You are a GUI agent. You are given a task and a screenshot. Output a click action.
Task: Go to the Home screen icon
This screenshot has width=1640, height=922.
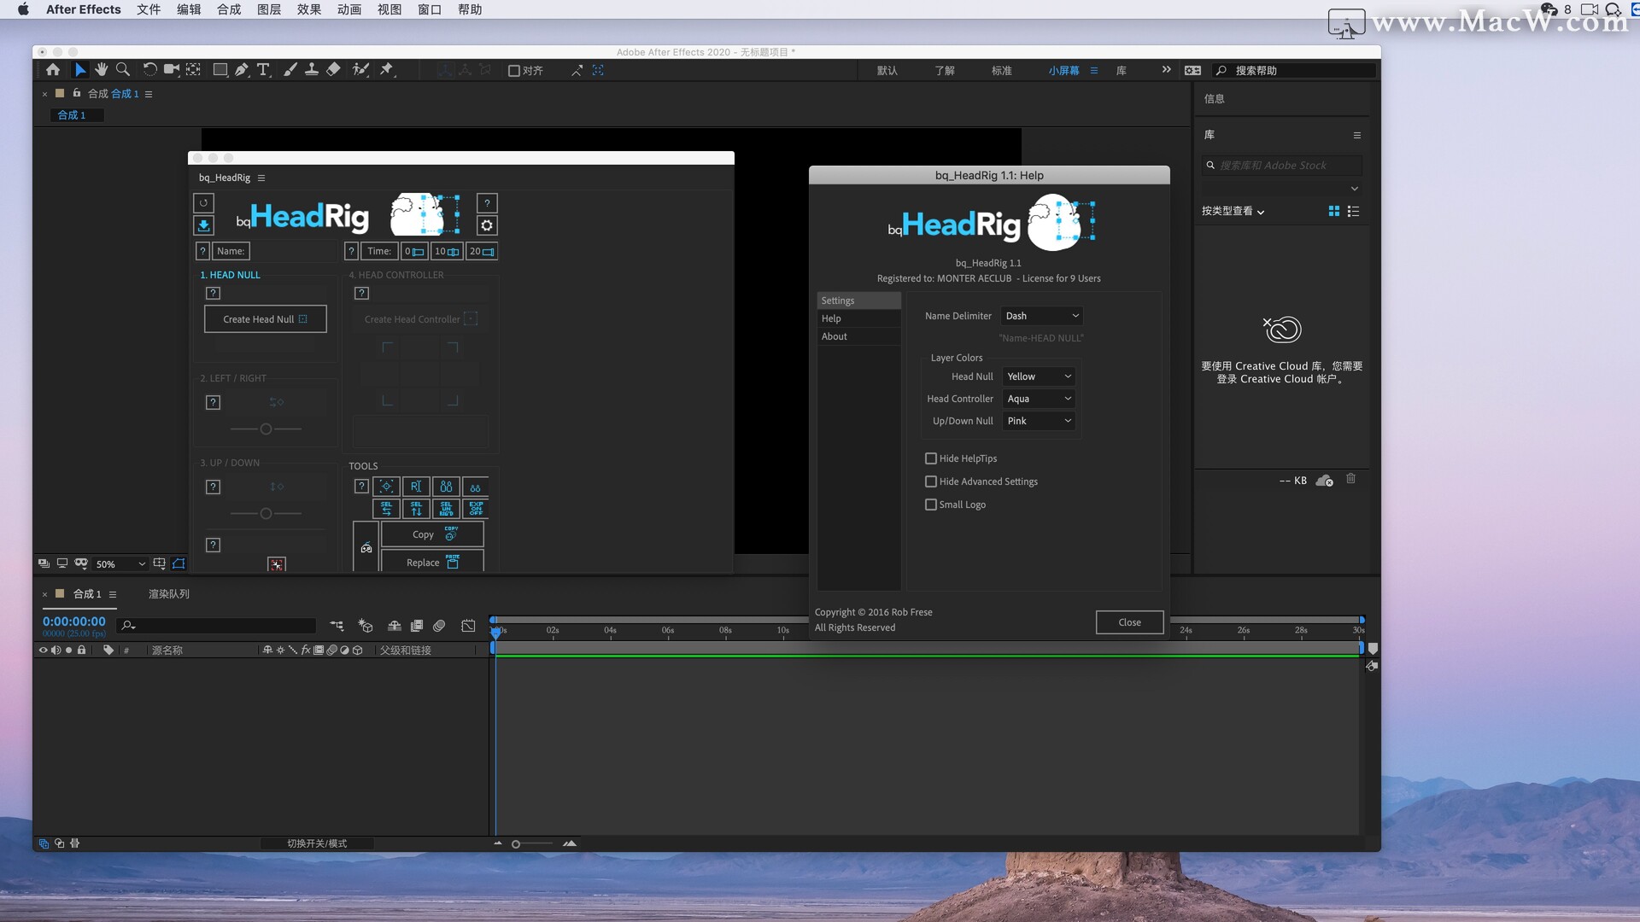pyautogui.click(x=53, y=70)
